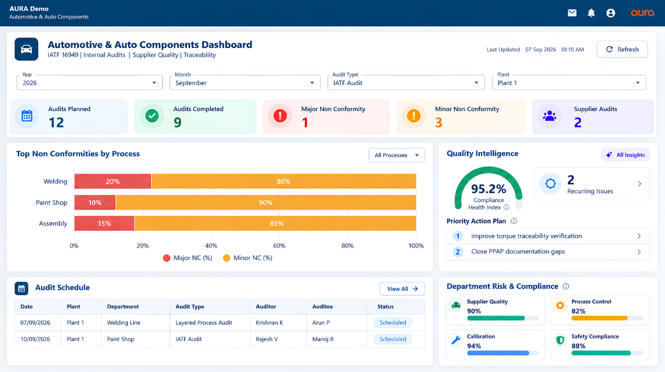Open the Audit Type dropdown
665x372 pixels.
406,83
